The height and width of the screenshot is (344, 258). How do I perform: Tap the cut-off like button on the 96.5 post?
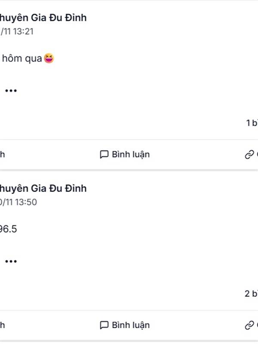click(x=2, y=325)
